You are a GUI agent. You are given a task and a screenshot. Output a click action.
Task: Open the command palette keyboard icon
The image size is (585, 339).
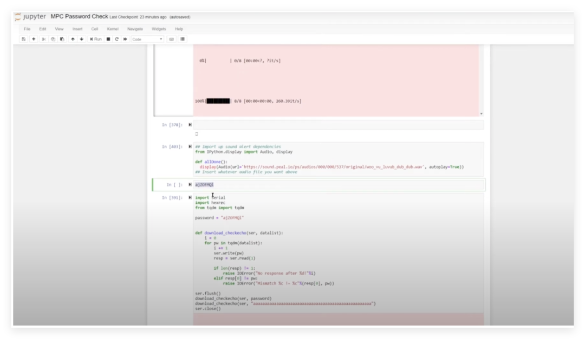click(x=172, y=39)
